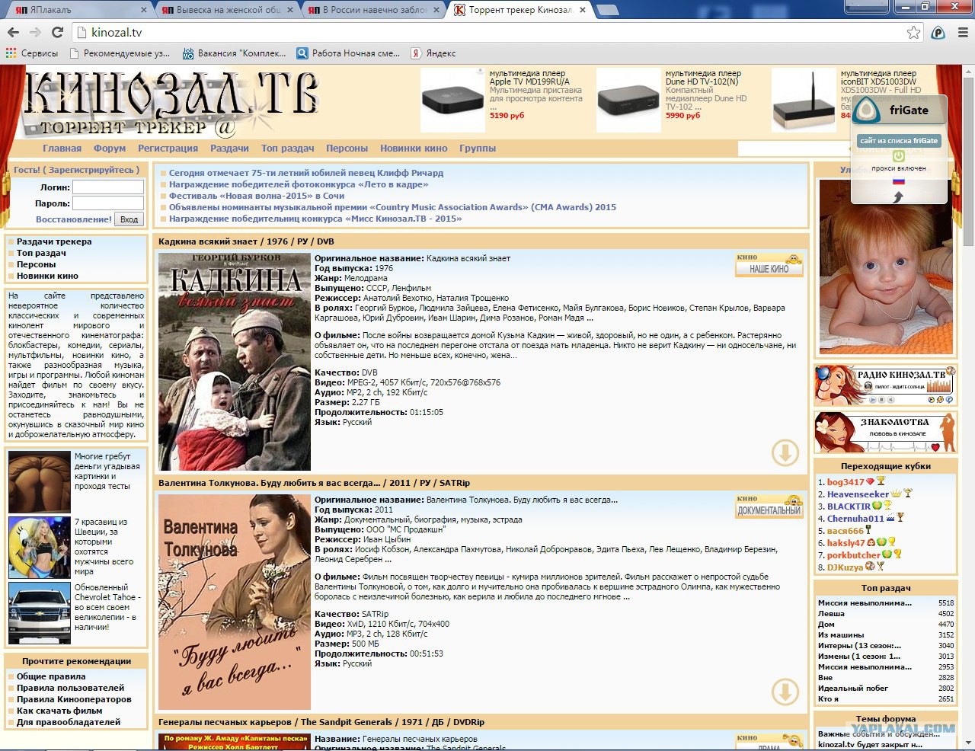Open Левша in Топ раздач list

pyautogui.click(x=831, y=613)
